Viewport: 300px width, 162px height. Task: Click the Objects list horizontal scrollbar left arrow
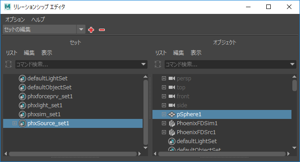tap(155, 153)
